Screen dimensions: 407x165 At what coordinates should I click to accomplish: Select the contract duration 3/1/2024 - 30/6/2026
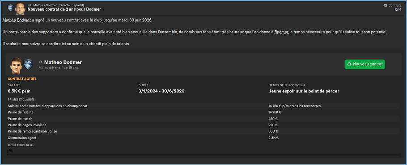(x=161, y=91)
